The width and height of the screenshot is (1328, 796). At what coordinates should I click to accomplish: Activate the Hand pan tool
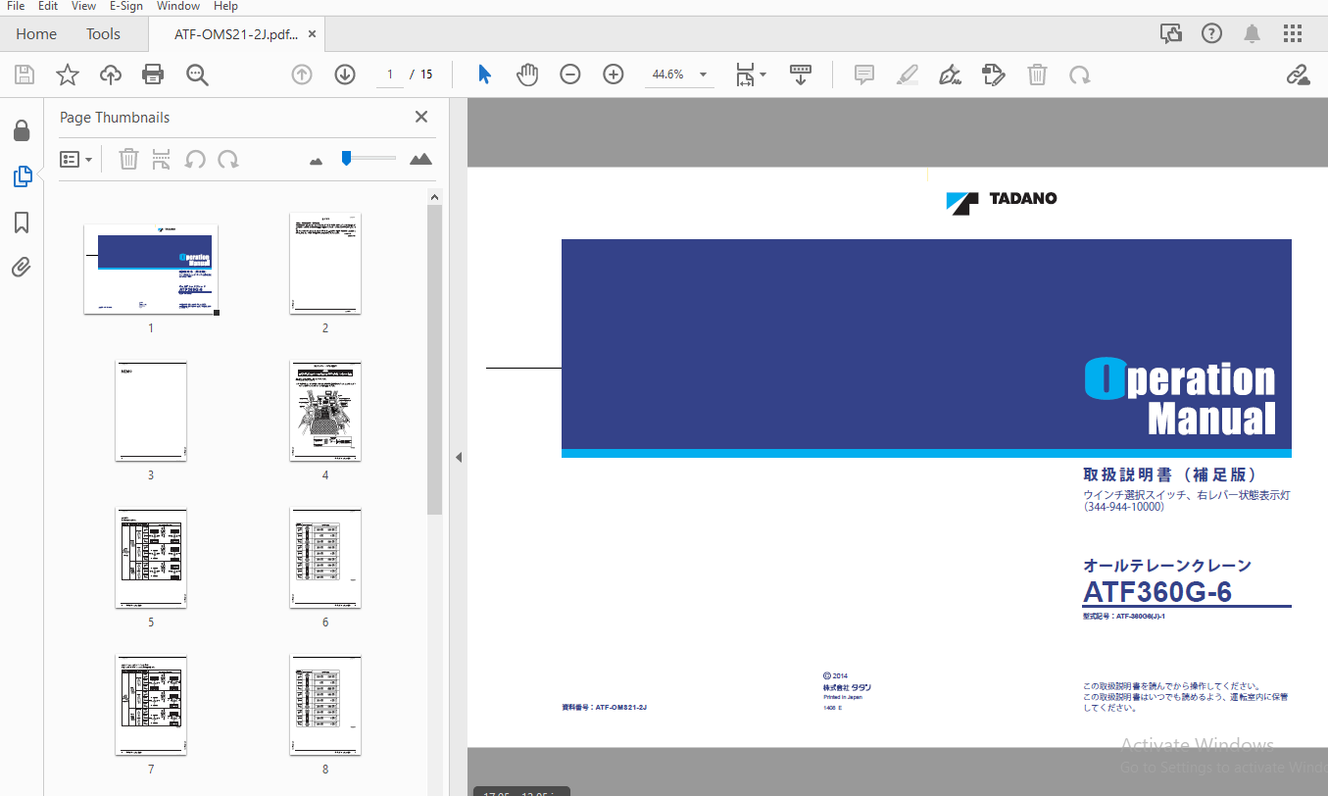tap(527, 75)
